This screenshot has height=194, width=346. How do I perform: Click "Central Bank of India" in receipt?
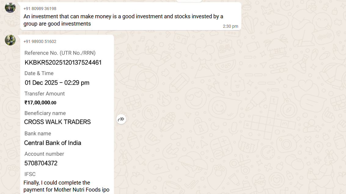(x=53, y=143)
